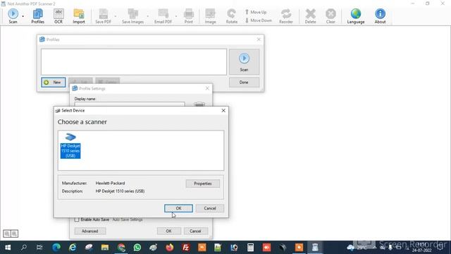
Task: Enable the Auto Save checkbox
Action: tap(77, 219)
